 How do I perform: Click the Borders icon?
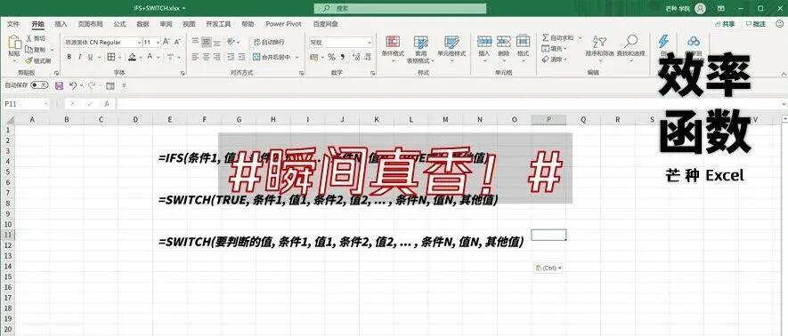[111, 57]
